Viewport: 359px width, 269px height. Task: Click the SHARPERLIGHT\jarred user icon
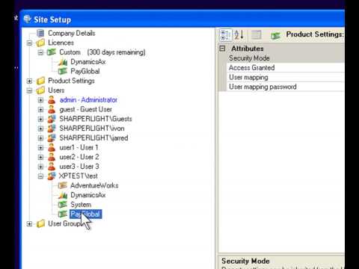(x=52, y=138)
